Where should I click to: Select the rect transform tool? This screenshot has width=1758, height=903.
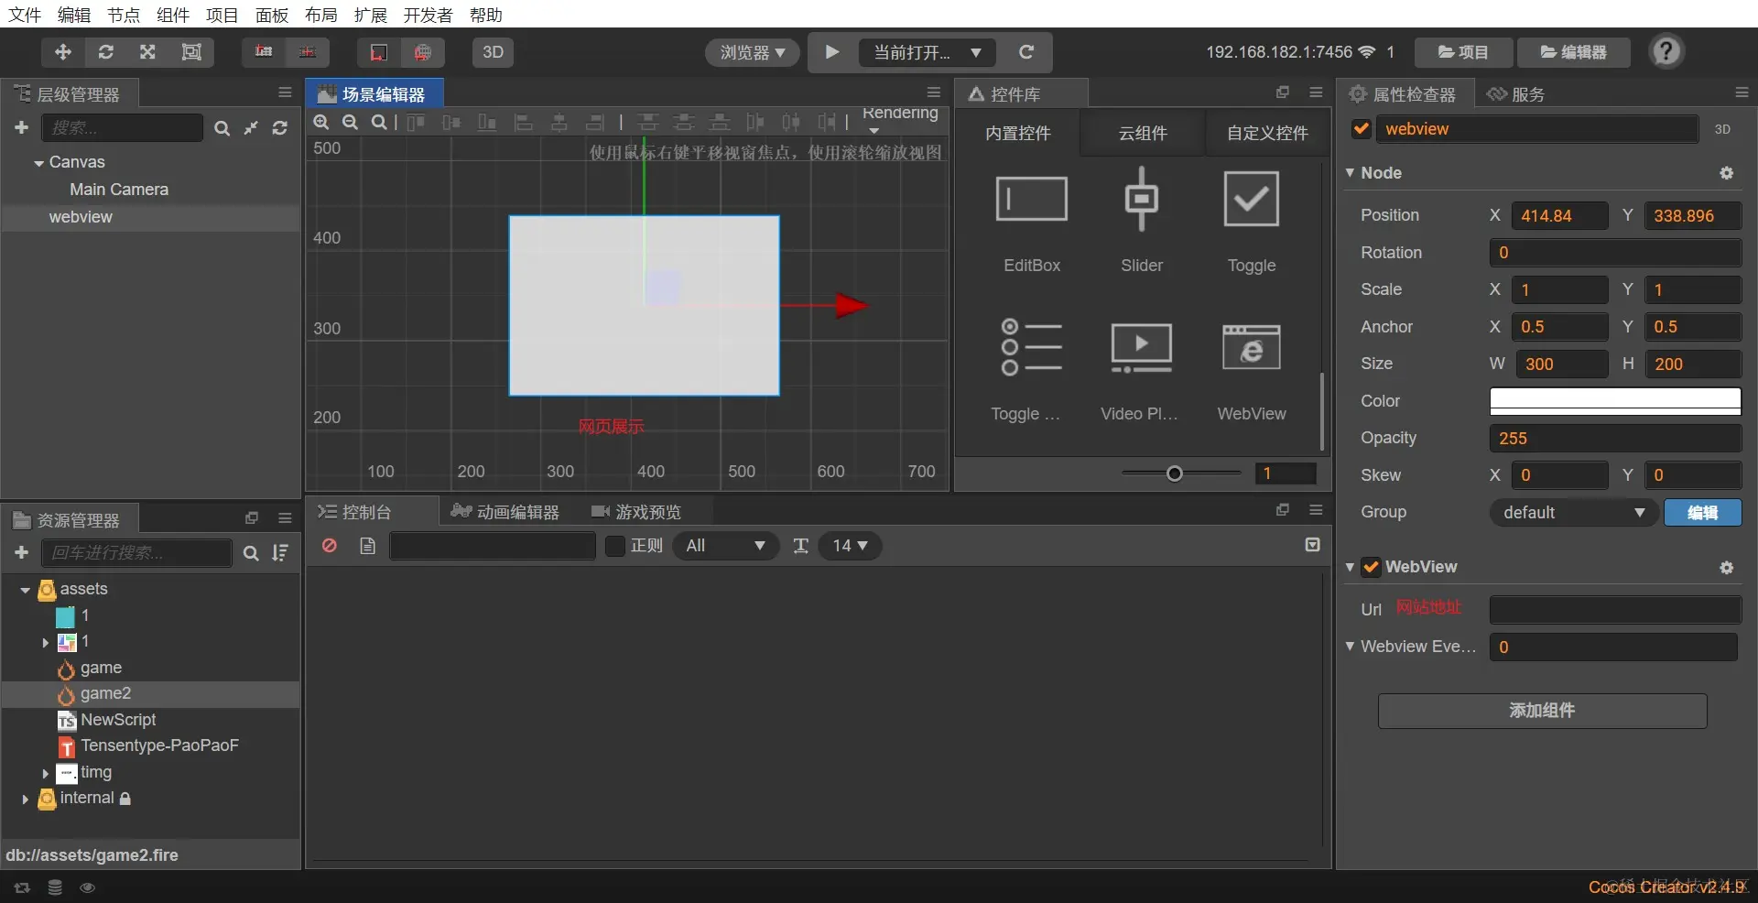pos(191,52)
